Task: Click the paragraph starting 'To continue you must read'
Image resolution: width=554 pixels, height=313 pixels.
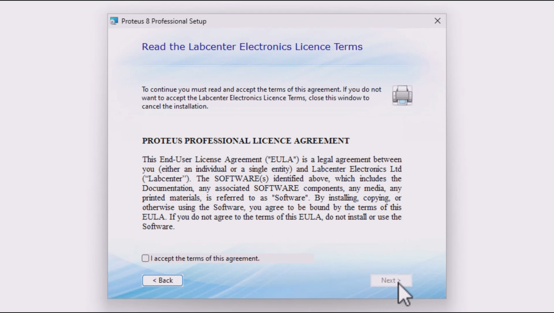Action: (x=262, y=98)
